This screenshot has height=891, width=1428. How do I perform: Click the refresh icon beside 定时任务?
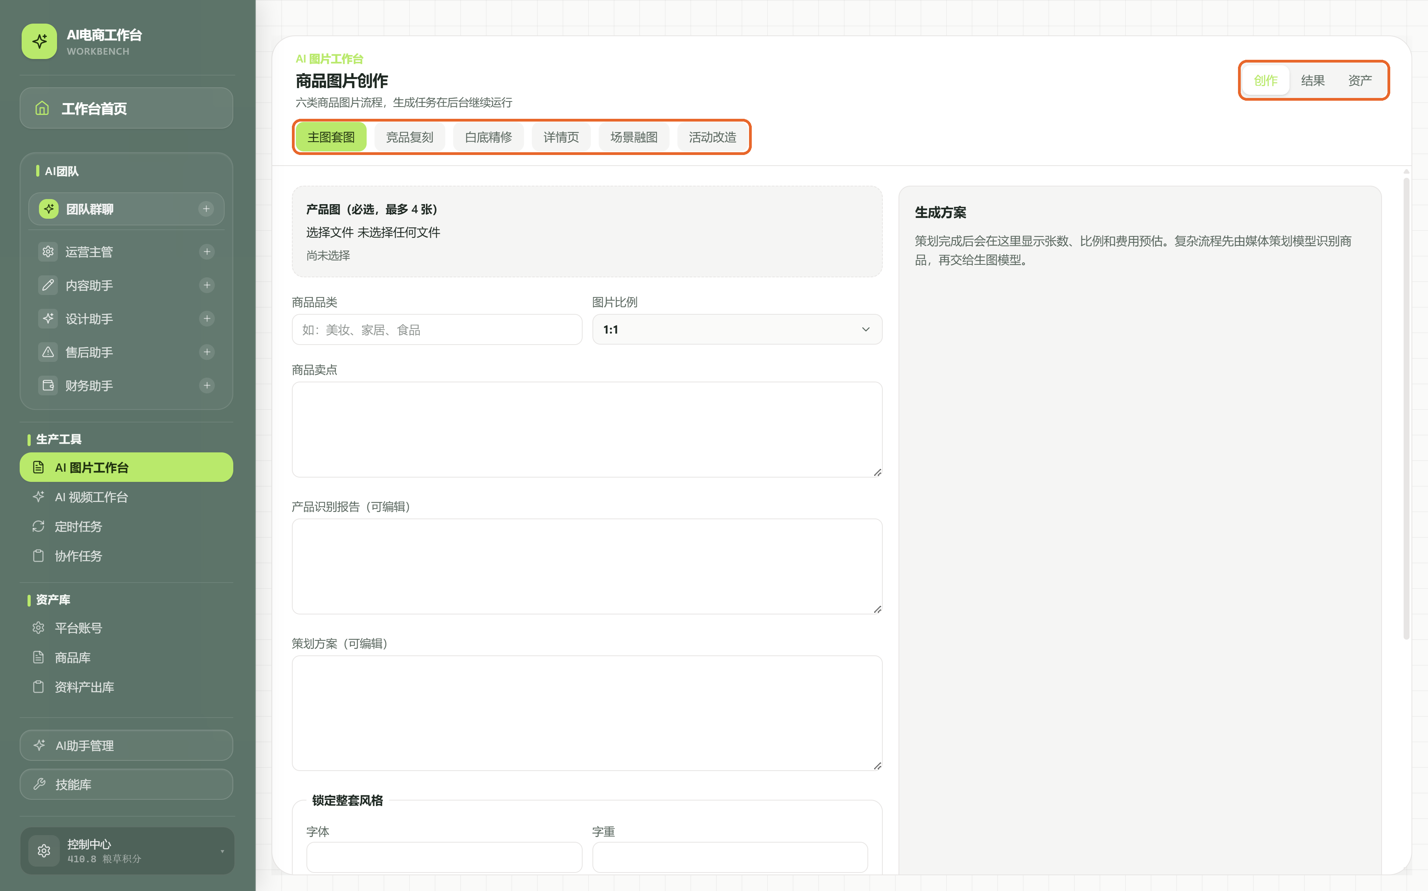[x=38, y=526]
